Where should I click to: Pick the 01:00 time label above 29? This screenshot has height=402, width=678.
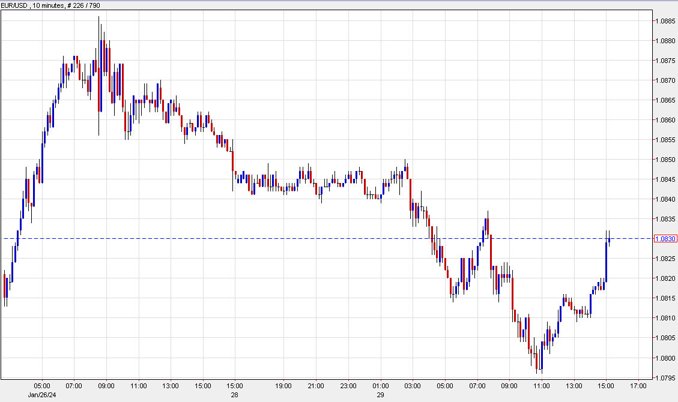381,386
